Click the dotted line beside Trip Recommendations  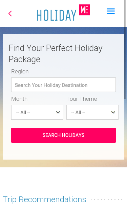(x=107, y=199)
